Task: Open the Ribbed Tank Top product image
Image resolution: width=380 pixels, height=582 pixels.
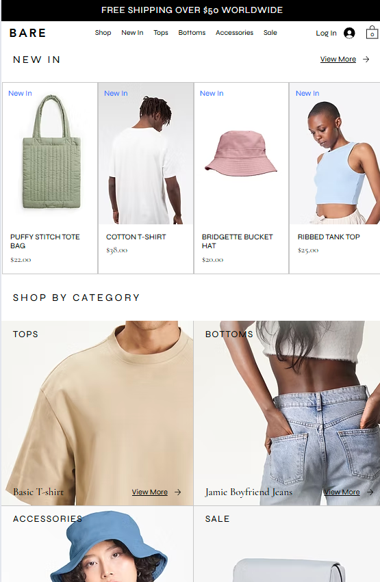Action: (x=335, y=154)
